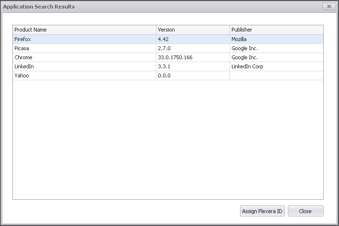Pick the Yahoo row in results
The image size is (339, 226).
(22, 75)
